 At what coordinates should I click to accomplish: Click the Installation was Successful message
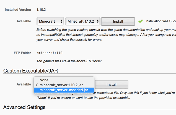click(161, 21)
